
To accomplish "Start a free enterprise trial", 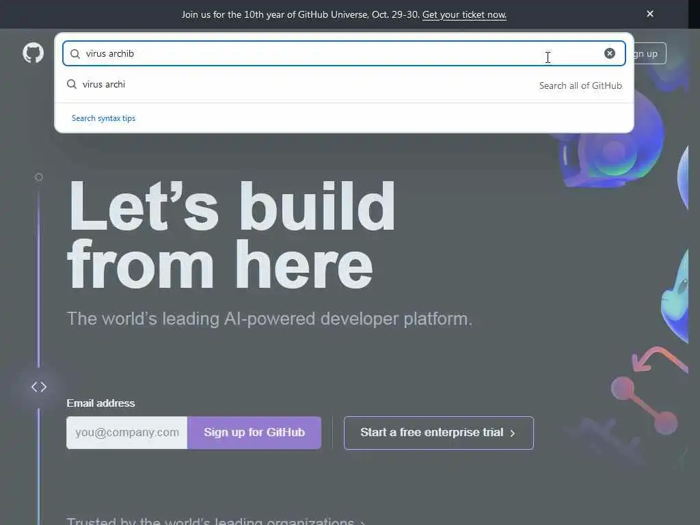I will [438, 433].
